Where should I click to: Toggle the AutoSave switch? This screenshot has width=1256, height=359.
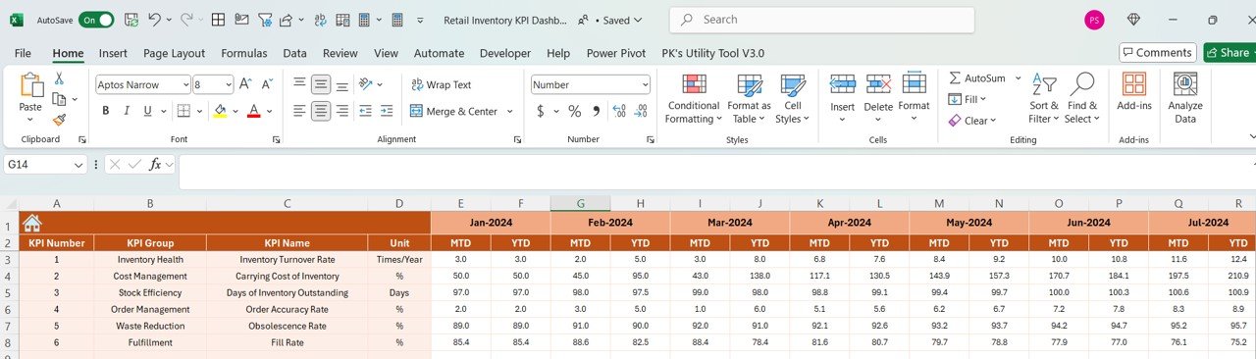pyautogui.click(x=96, y=20)
